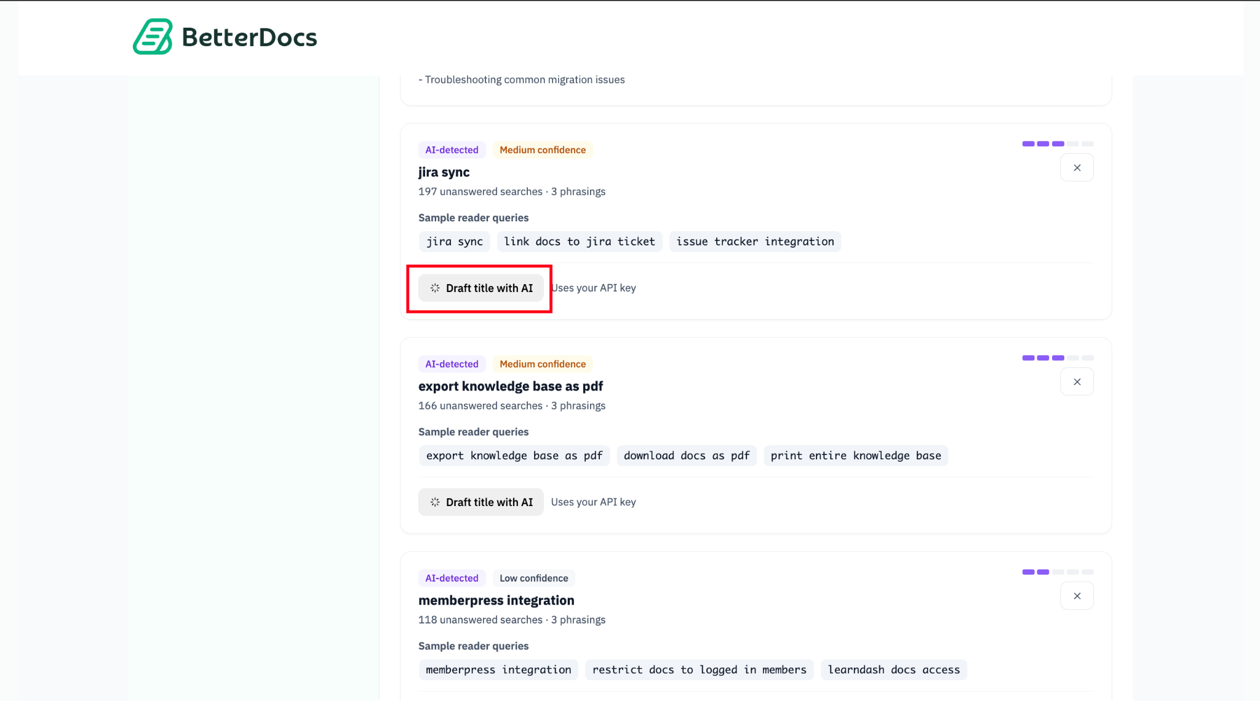Viewport: 1260px width, 701px height.
Task: Click 'Sample reader queries' label in jira sync card
Action: pos(474,218)
